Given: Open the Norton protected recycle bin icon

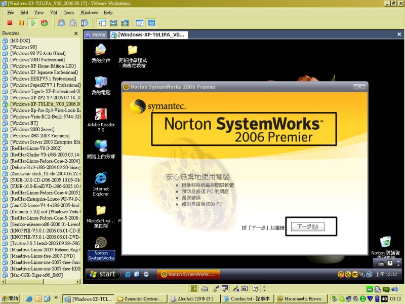Looking at the screenshot, I should click(385, 247).
